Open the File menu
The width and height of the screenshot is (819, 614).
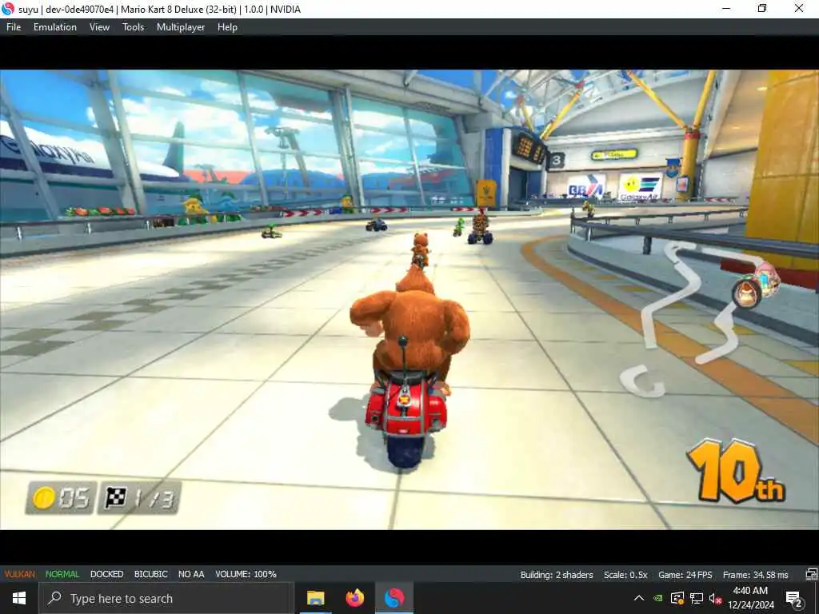(x=14, y=27)
